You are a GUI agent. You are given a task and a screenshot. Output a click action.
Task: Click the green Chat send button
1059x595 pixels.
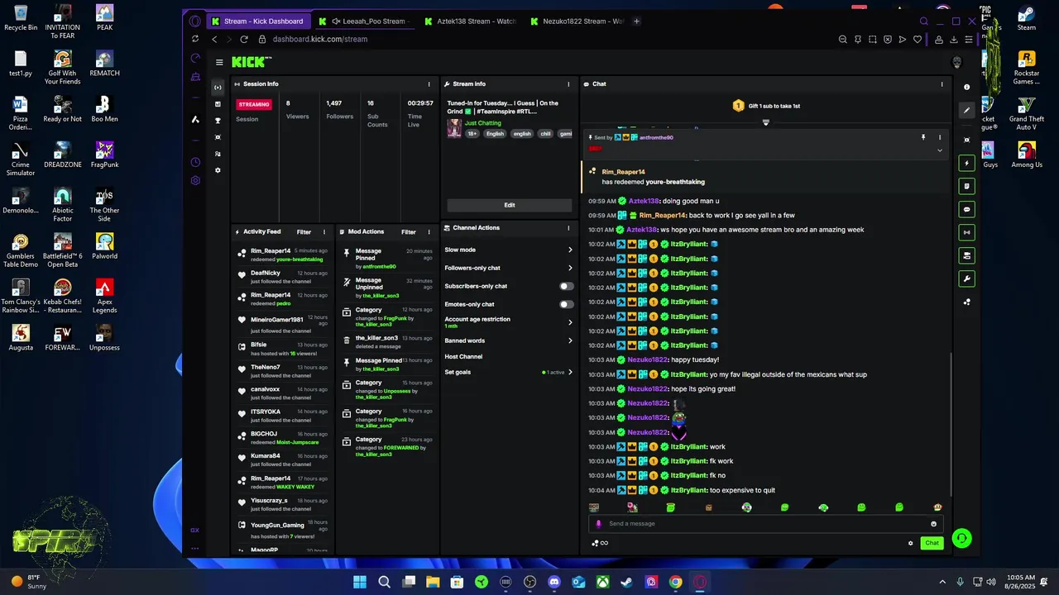[932, 543]
